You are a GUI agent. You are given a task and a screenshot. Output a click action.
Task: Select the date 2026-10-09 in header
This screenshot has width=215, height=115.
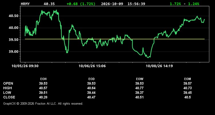pyautogui.click(x=112, y=4)
